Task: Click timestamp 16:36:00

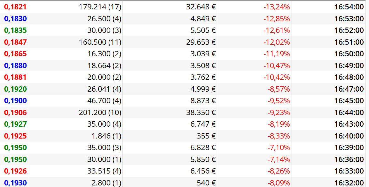Action: click(x=349, y=159)
